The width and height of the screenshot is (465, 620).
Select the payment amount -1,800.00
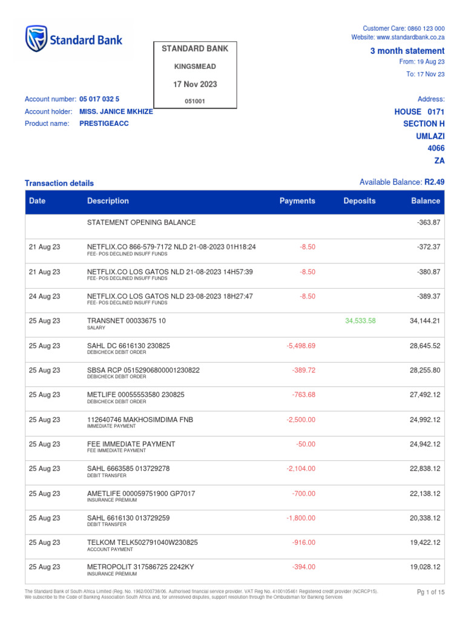point(301,518)
